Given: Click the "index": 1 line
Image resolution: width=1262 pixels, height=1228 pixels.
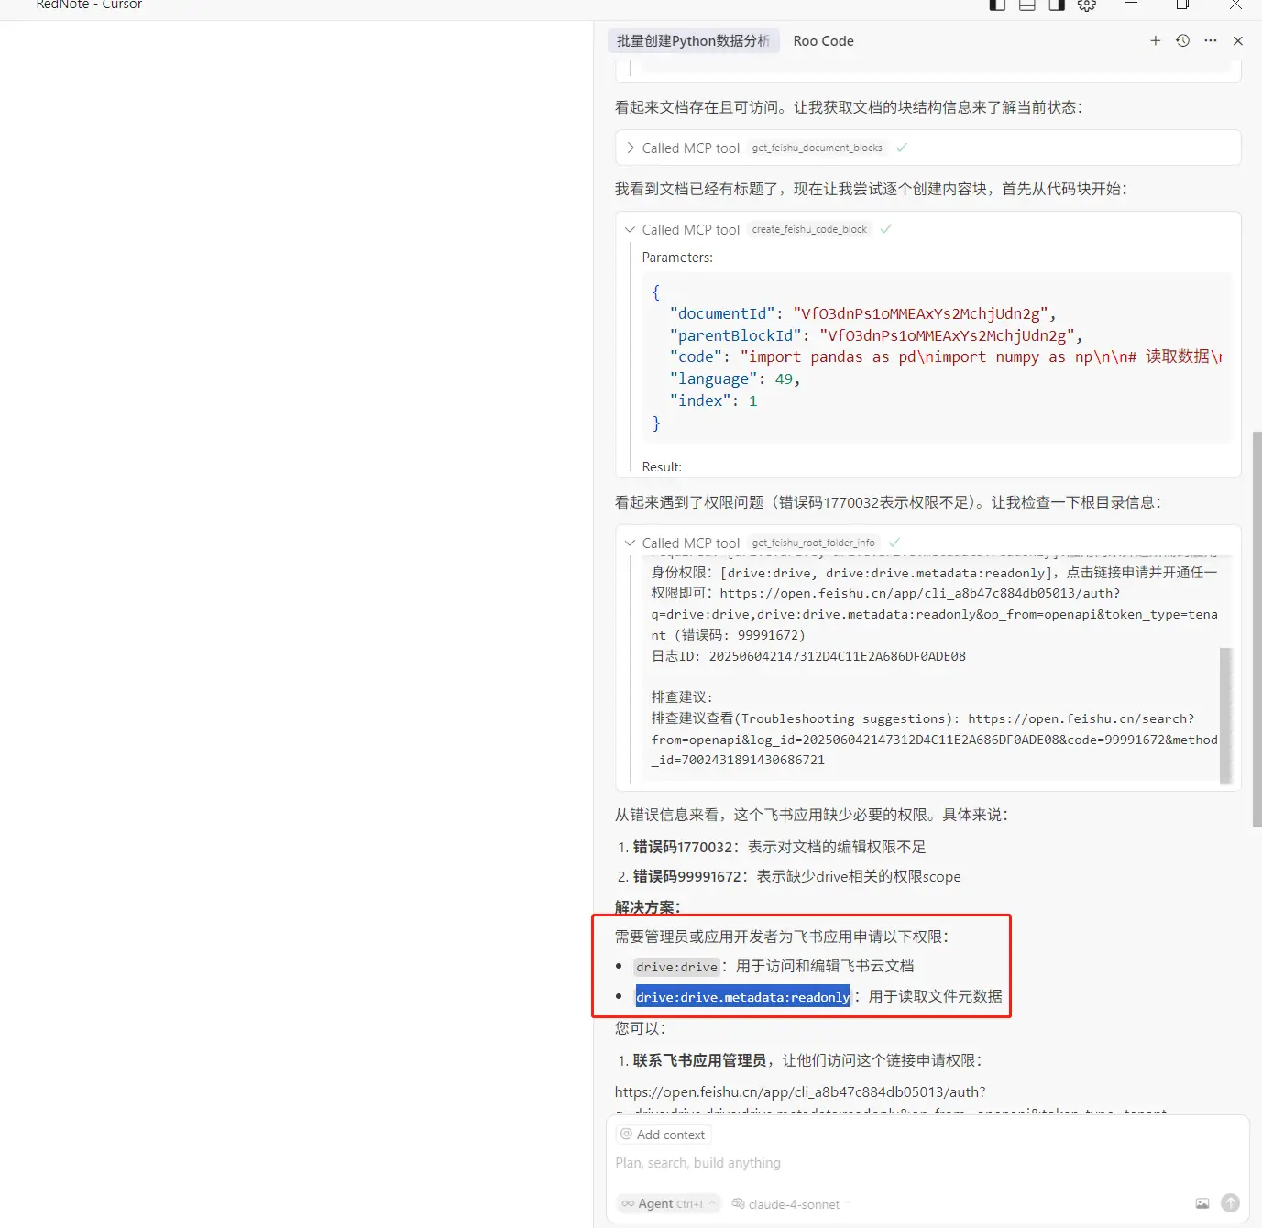Looking at the screenshot, I should (x=713, y=400).
